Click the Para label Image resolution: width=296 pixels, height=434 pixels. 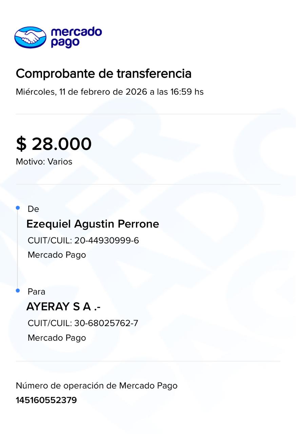click(x=36, y=292)
